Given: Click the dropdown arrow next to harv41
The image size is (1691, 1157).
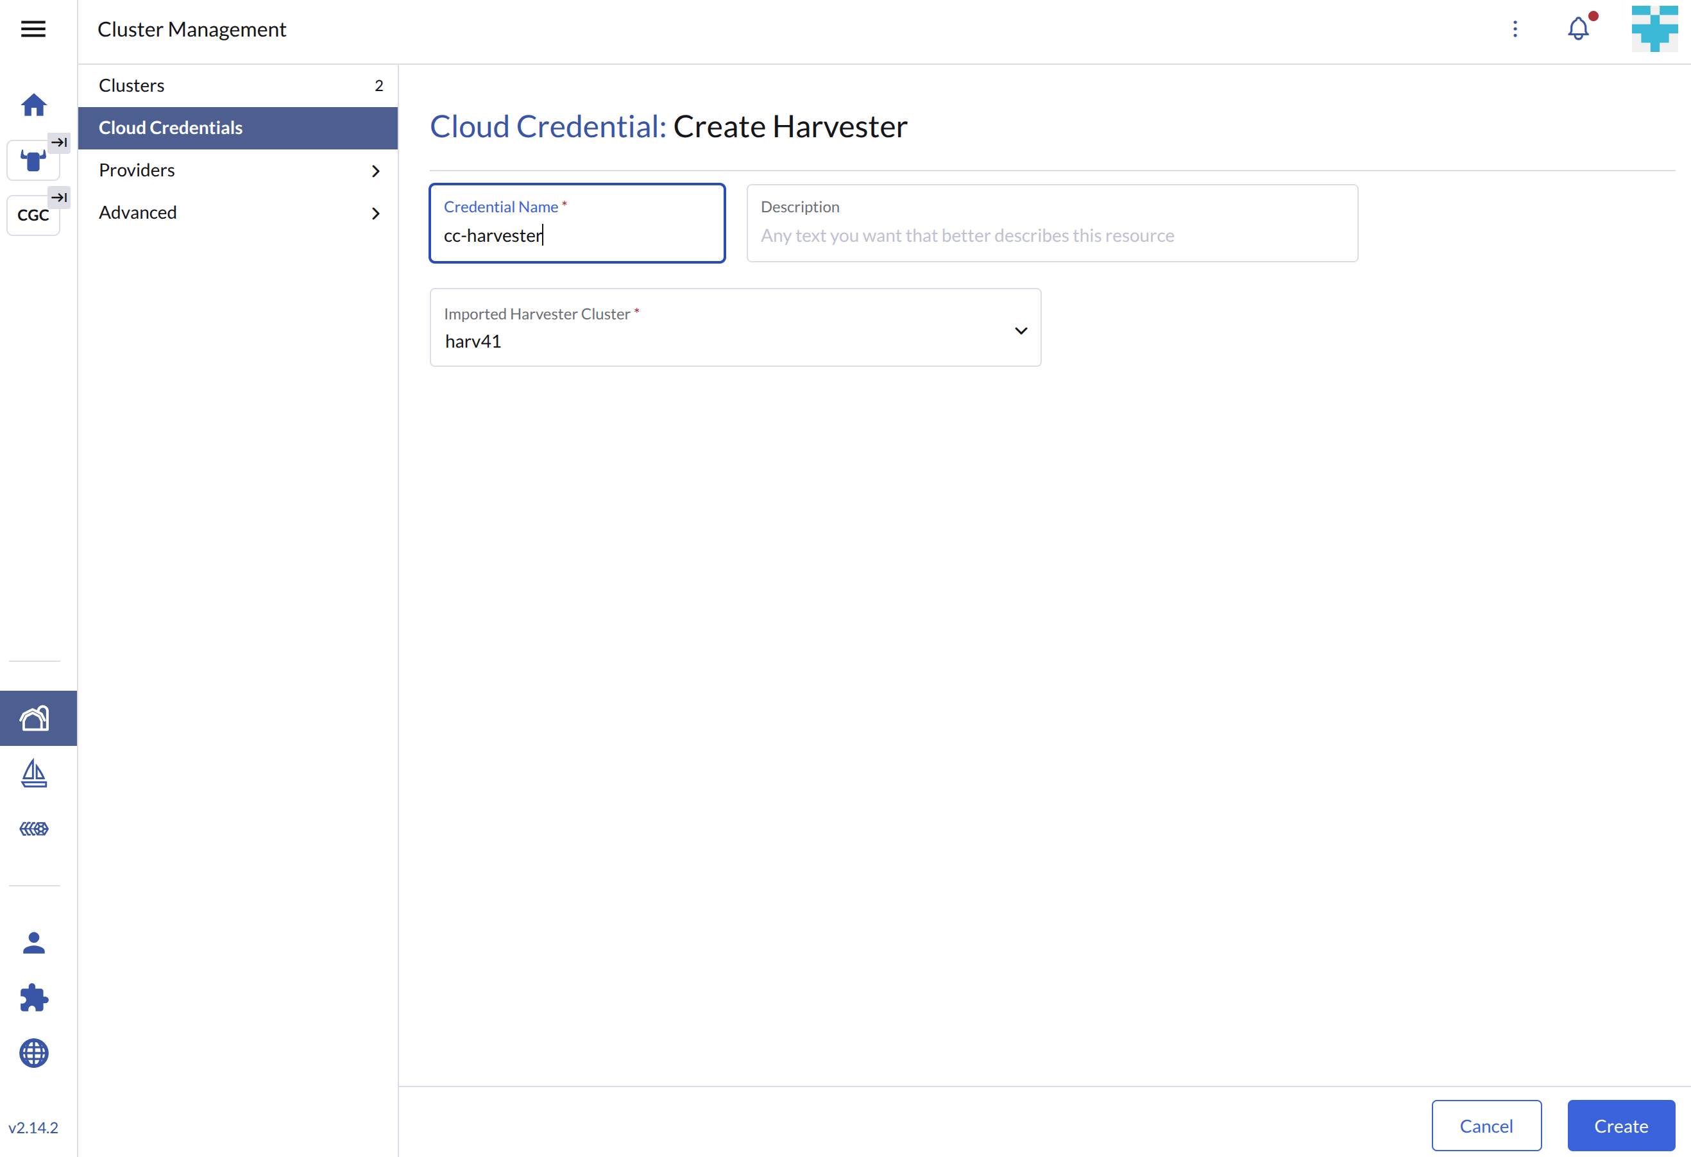Looking at the screenshot, I should (x=1021, y=331).
